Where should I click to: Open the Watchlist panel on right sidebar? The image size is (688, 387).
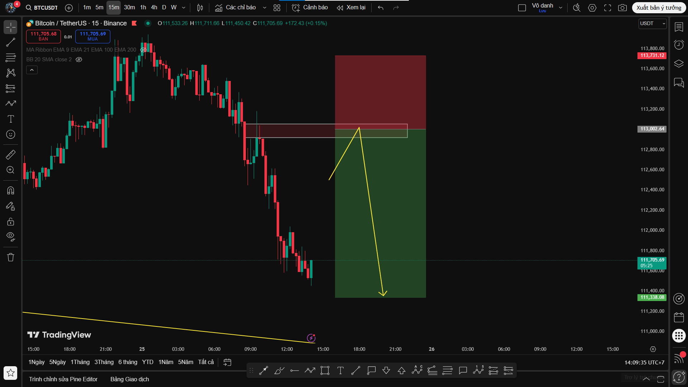pyautogui.click(x=679, y=27)
